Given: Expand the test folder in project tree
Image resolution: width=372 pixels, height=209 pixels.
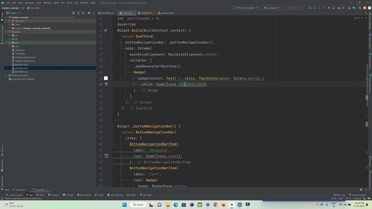Looking at the screenshot, I should coord(9,42).
